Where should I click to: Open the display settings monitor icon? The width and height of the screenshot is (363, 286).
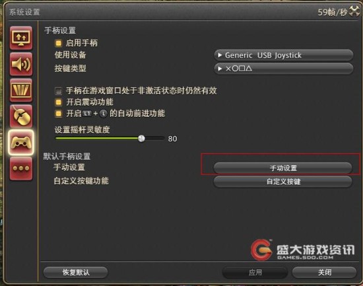[21, 38]
